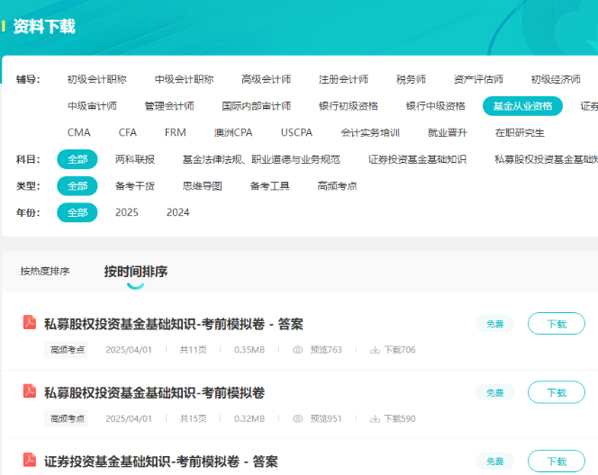Click the eye icon next to 预览951
This screenshot has height=475, width=598.
tap(298, 418)
